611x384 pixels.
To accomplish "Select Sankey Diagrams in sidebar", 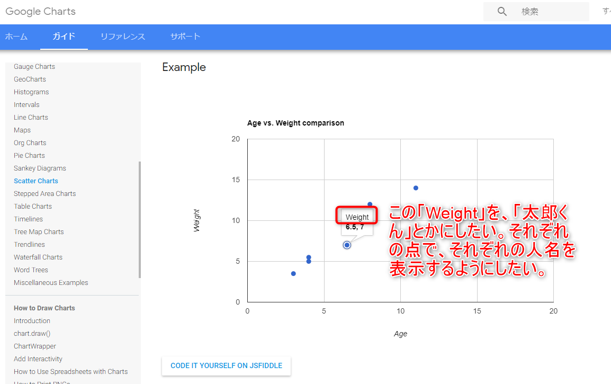I will [x=40, y=168].
